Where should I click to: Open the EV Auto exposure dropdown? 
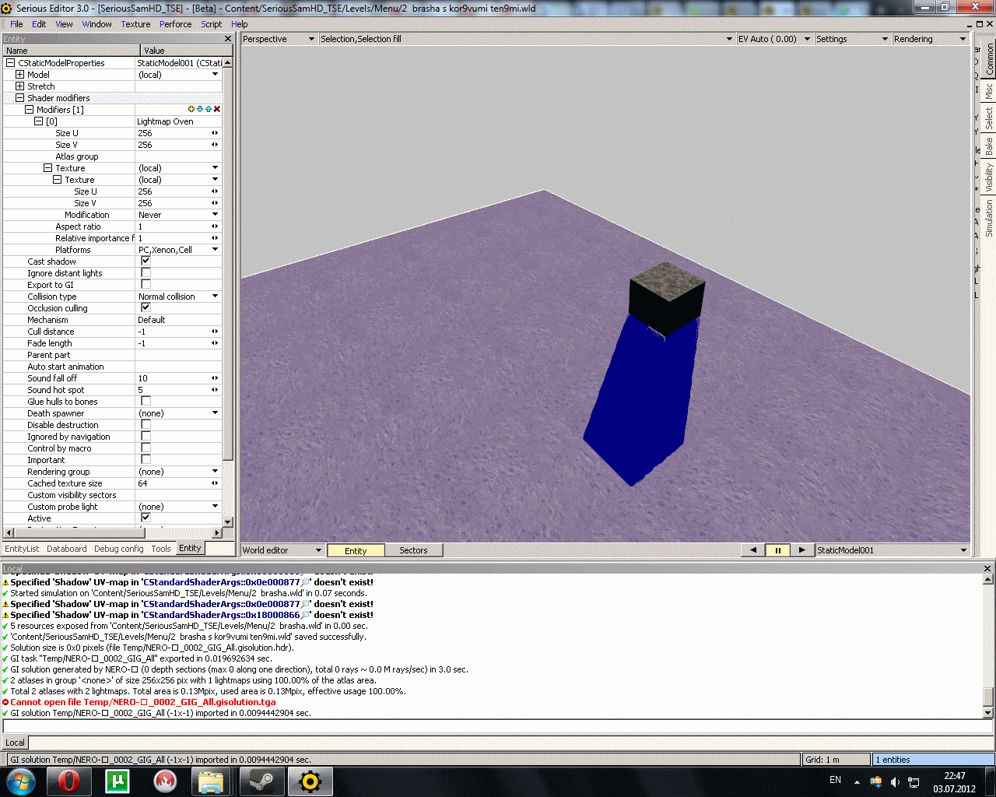click(x=774, y=39)
